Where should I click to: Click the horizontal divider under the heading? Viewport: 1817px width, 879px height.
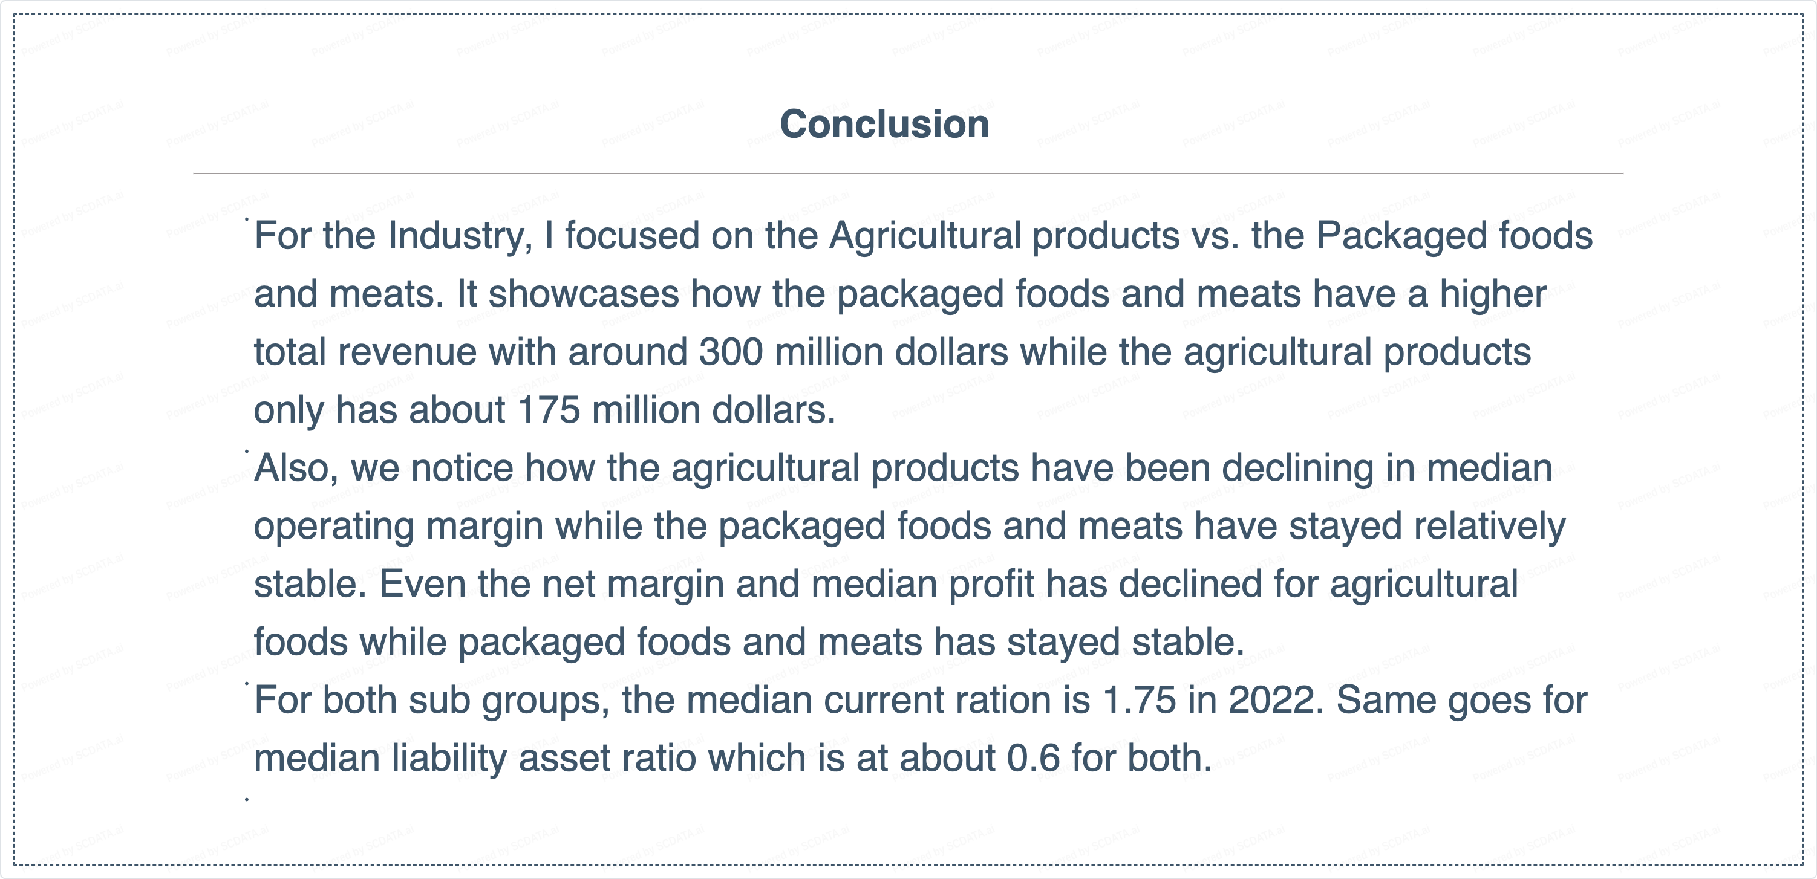[x=908, y=174]
